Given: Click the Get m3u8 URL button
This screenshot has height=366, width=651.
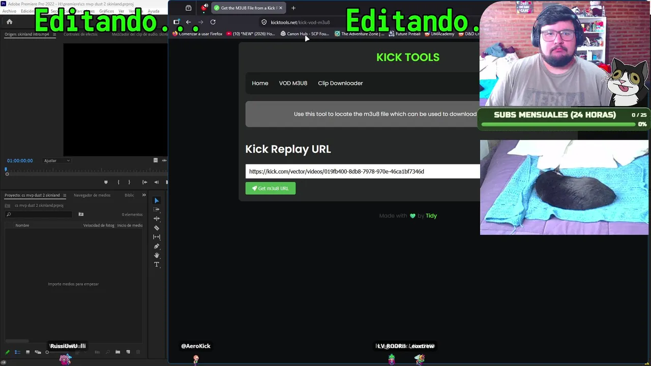Looking at the screenshot, I should pyautogui.click(x=271, y=189).
